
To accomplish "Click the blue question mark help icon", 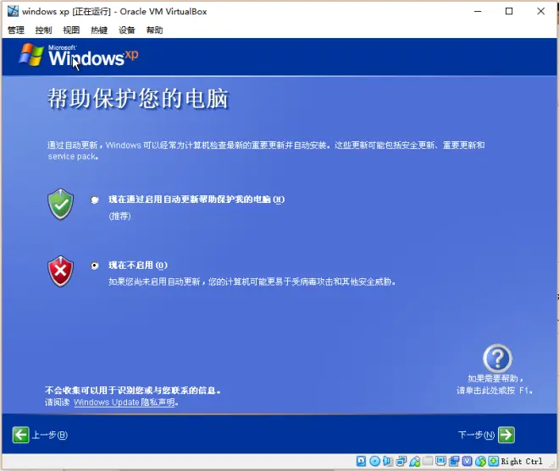I will pos(498,358).
